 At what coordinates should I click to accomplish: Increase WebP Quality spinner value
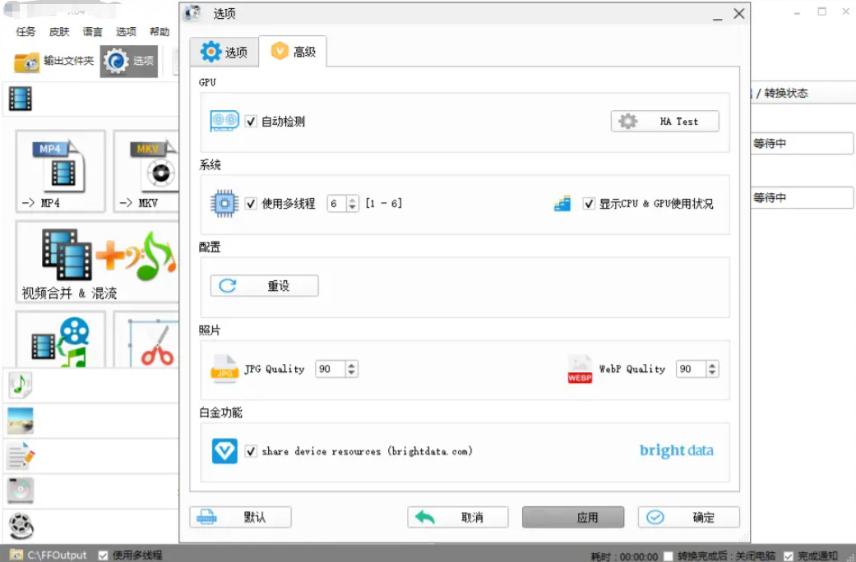(712, 365)
